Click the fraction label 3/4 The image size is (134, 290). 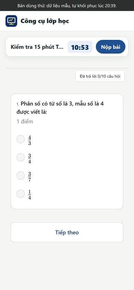coord(30,159)
